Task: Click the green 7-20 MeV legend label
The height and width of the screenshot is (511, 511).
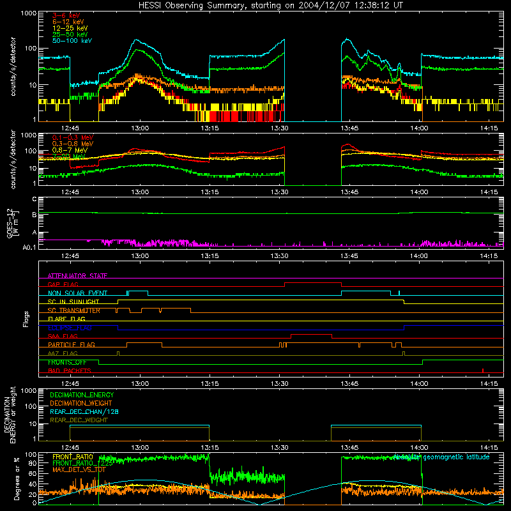Action: [69, 156]
